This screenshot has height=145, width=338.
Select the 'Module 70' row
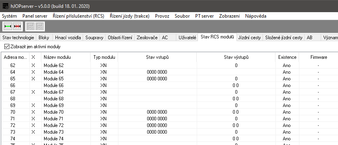pyautogui.click(x=170, y=112)
